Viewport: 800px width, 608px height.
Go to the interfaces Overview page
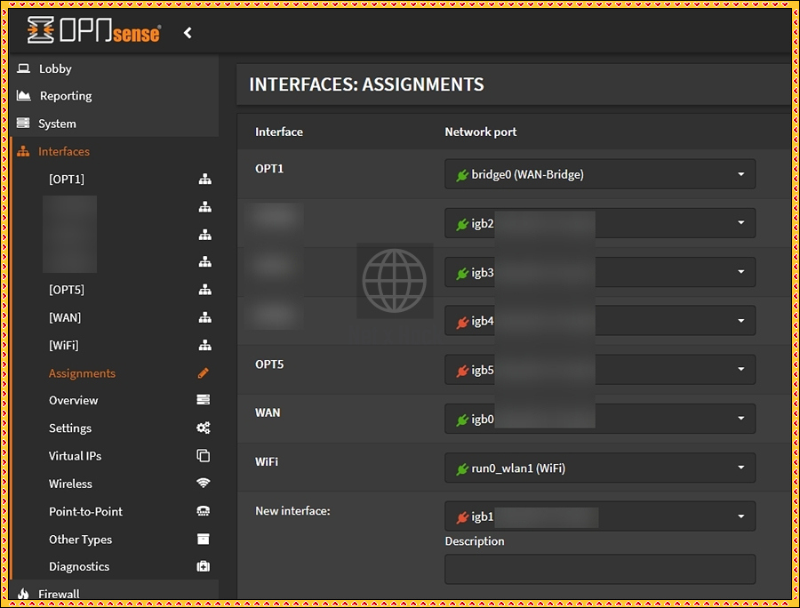pyautogui.click(x=74, y=401)
